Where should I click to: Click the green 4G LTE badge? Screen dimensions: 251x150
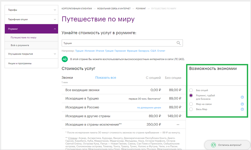click(x=65, y=59)
